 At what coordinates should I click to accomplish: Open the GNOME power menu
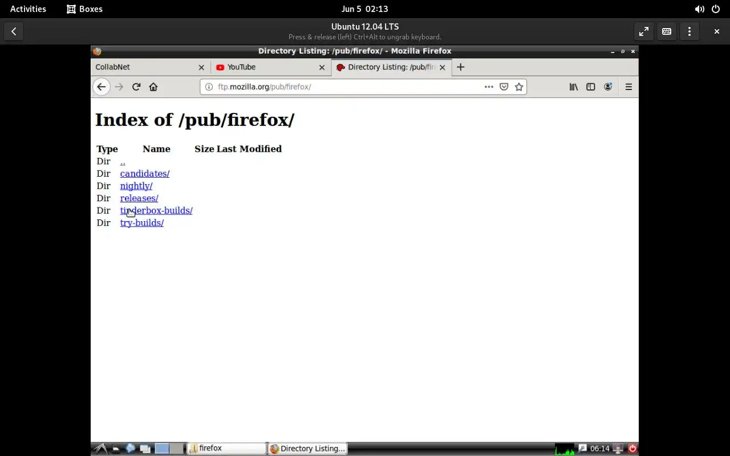716,9
